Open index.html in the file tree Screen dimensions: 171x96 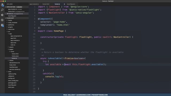pos(13,65)
